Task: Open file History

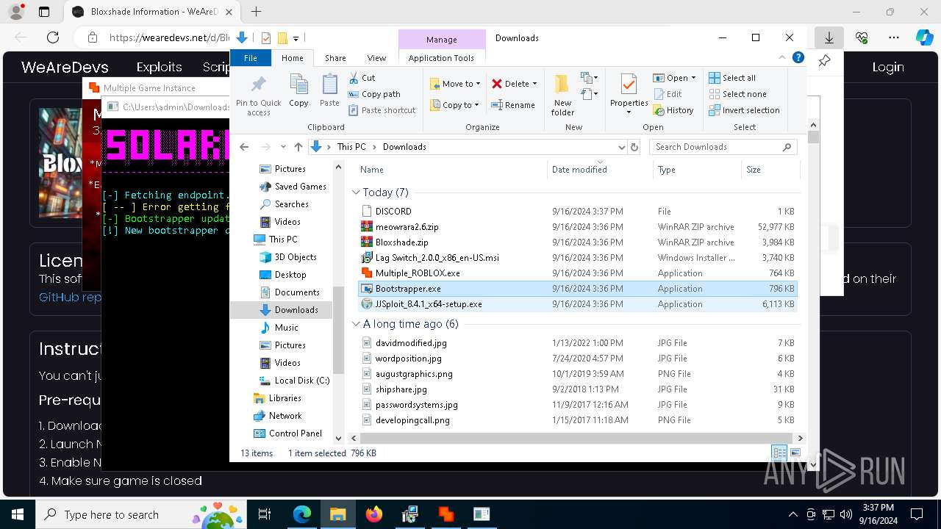Action: coord(673,110)
